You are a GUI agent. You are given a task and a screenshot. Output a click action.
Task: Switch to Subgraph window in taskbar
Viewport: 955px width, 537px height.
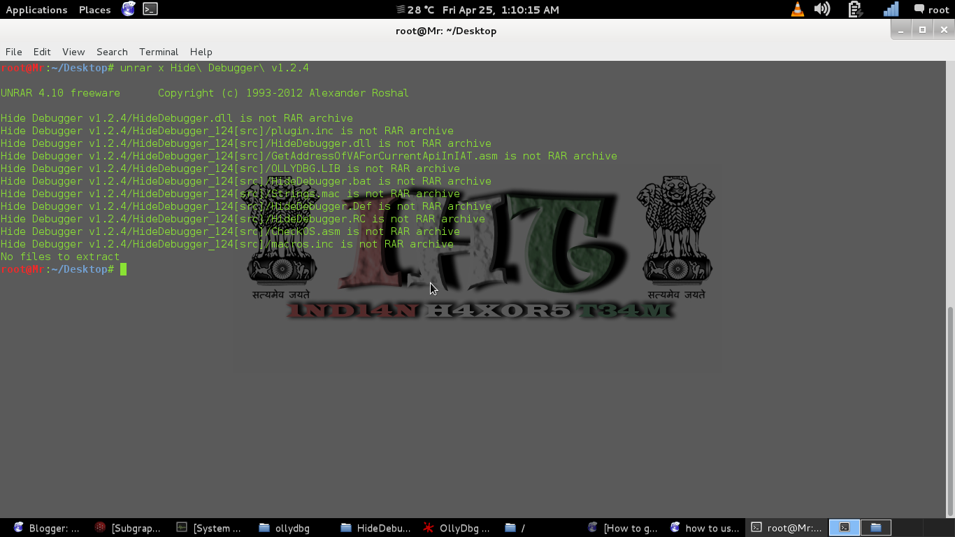128,528
